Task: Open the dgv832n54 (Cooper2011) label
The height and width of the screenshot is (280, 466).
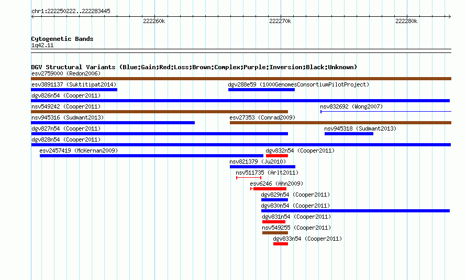Action: pyautogui.click(x=300, y=150)
